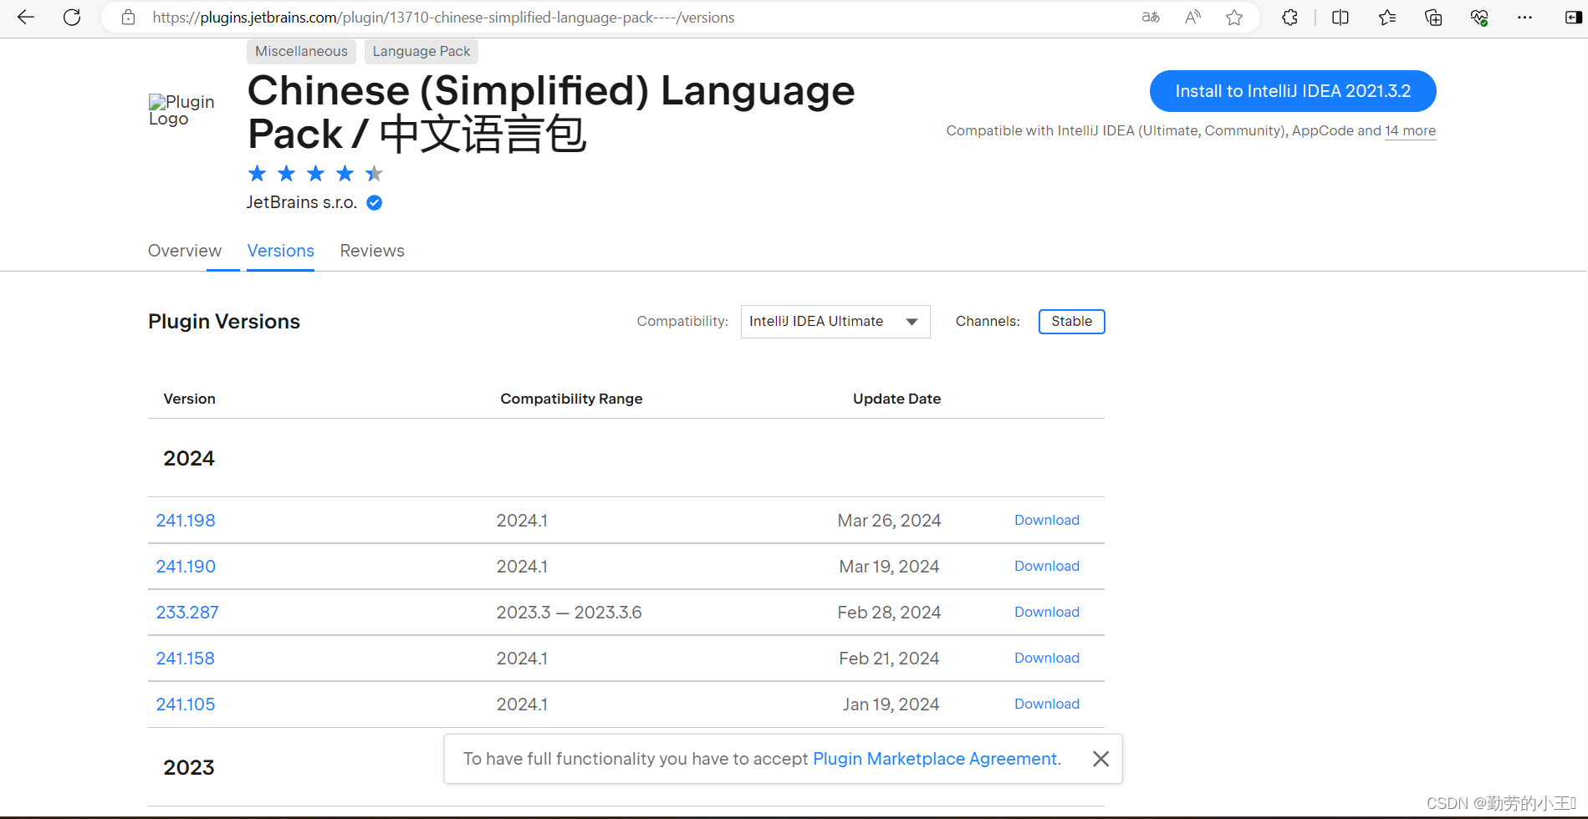Click the Mar 26, 2024 date cell
Screen dimensions: 1588x819
890,521
